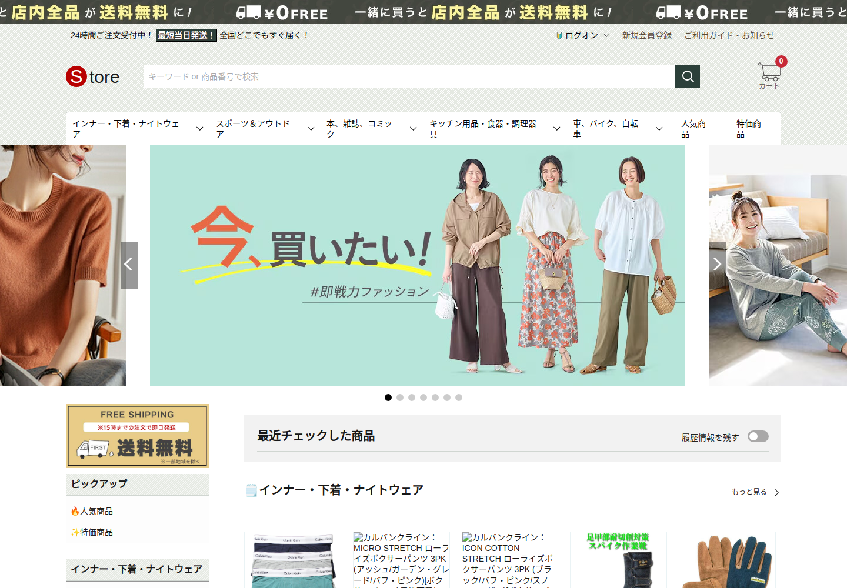This screenshot has width=847, height=588.
Task: Click the 最近チェックした商品 heading
Action: pos(316,436)
